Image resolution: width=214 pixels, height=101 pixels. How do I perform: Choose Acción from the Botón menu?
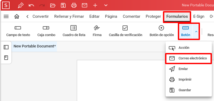tap(189, 48)
